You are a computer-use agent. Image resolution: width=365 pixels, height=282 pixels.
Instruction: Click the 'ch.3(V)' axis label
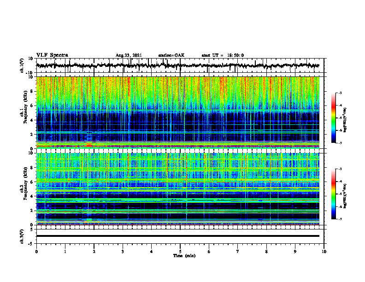(x=22, y=236)
